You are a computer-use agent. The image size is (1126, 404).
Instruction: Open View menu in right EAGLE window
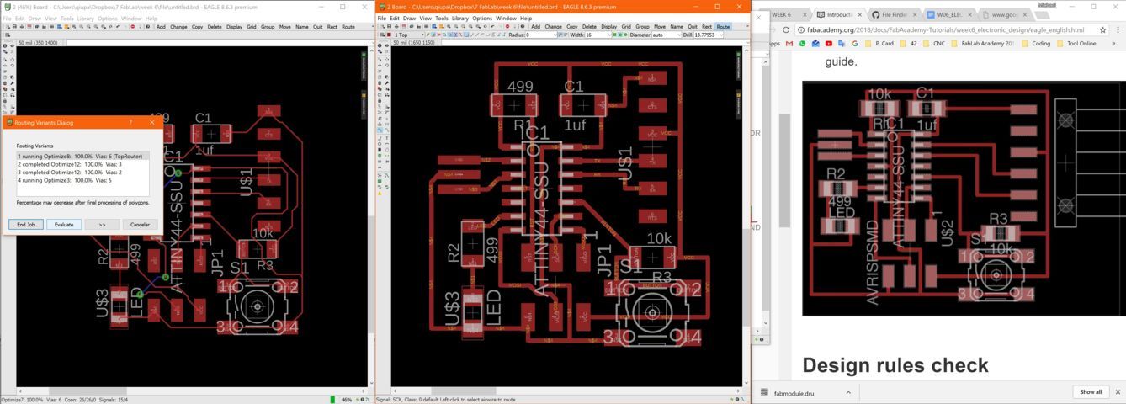pyautogui.click(x=426, y=18)
